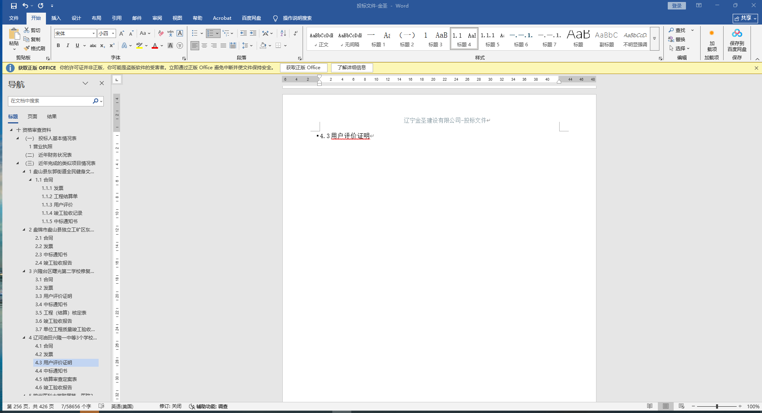Viewport: 762px width, 413px height.
Task: Toggle italic formatting
Action: (68, 45)
